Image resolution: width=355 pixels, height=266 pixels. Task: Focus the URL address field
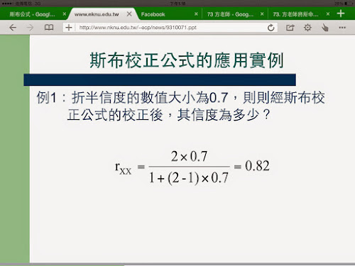click(170, 28)
